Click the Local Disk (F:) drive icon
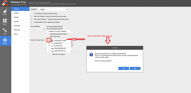 click(52, 43)
